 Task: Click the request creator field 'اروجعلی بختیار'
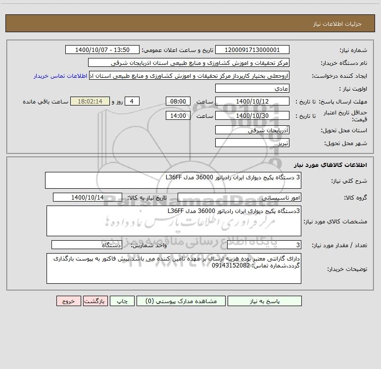tap(190, 76)
